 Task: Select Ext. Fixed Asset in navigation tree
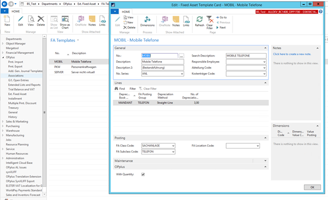pyautogui.click(x=17, y=94)
